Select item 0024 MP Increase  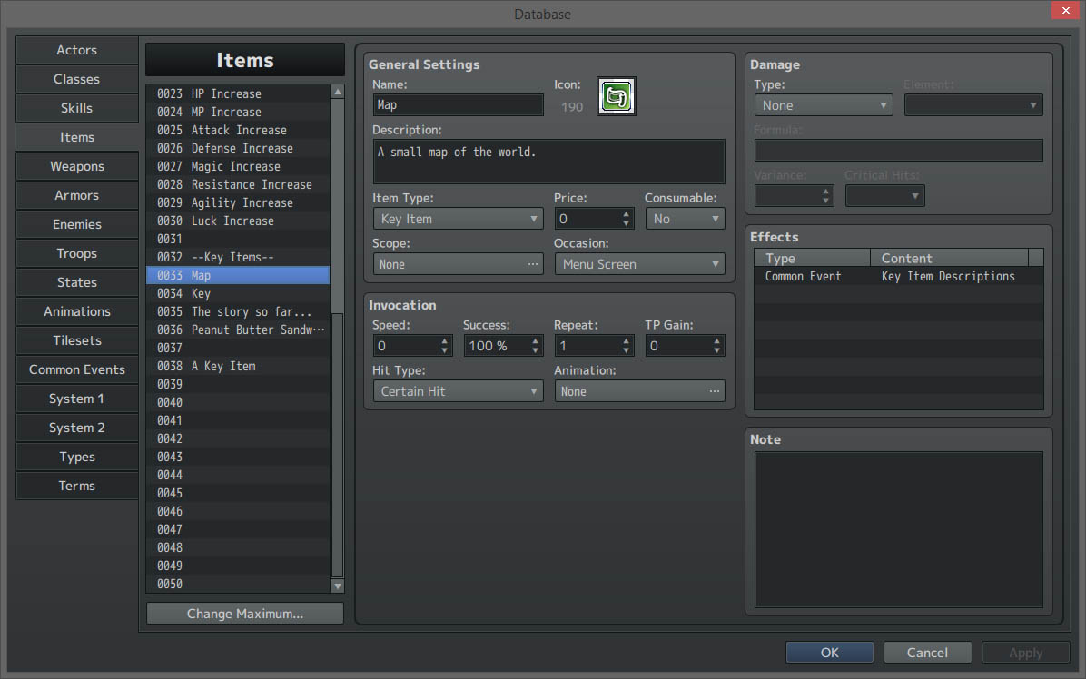tap(238, 112)
